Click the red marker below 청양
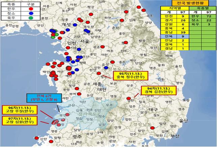Image resolution: width=217 pixels, height=148 pixels. click(x=77, y=88)
